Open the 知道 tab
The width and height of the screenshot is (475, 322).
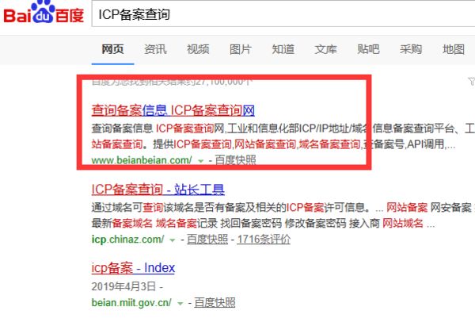[283, 49]
